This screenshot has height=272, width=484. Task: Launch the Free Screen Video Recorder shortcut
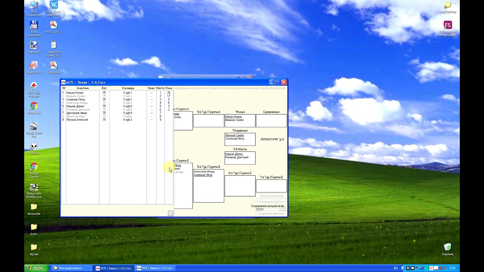pyautogui.click(x=54, y=8)
